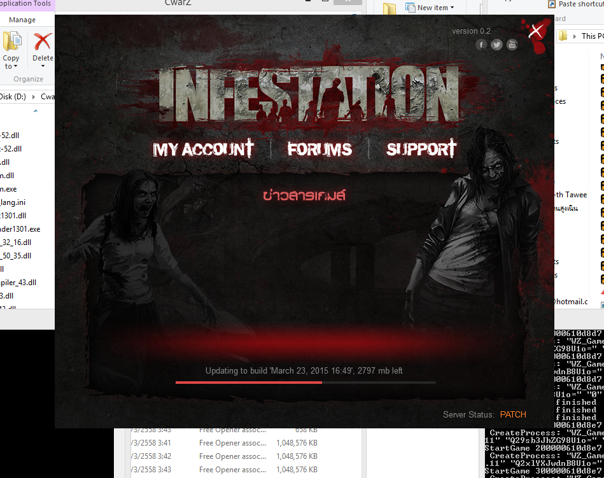The width and height of the screenshot is (604, 478).
Task: Open the launcher's YouTube icon
Action: click(x=511, y=45)
